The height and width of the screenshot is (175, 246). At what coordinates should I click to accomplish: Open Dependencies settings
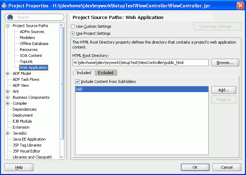click(24, 109)
